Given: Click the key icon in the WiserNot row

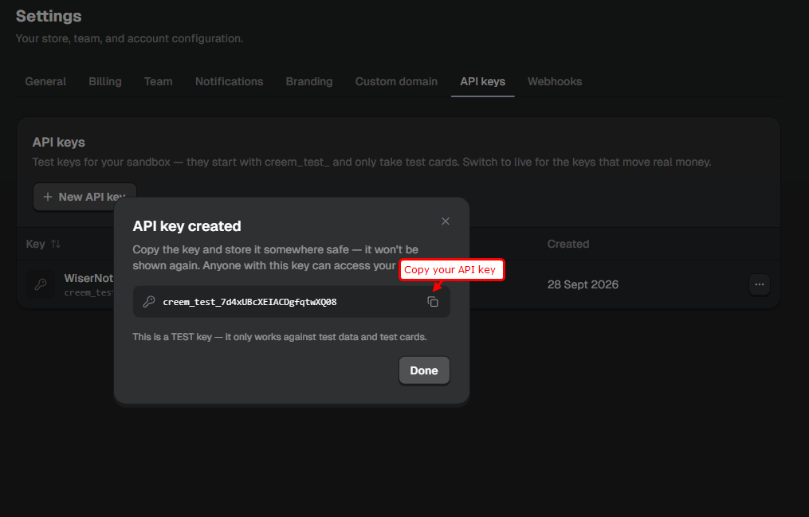Looking at the screenshot, I should click(x=41, y=284).
